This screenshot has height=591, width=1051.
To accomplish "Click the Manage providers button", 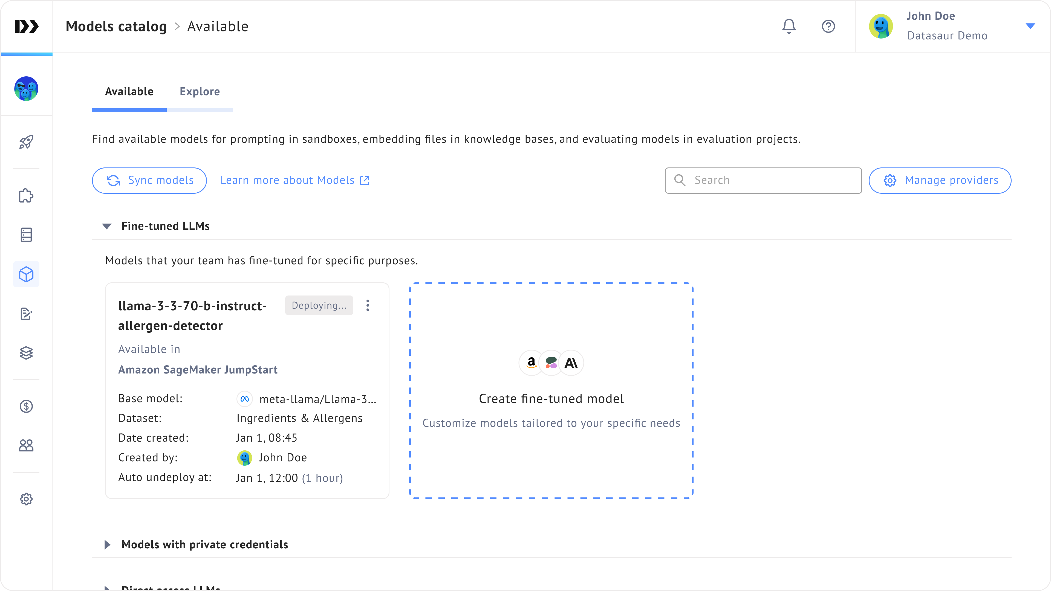I will pyautogui.click(x=940, y=180).
